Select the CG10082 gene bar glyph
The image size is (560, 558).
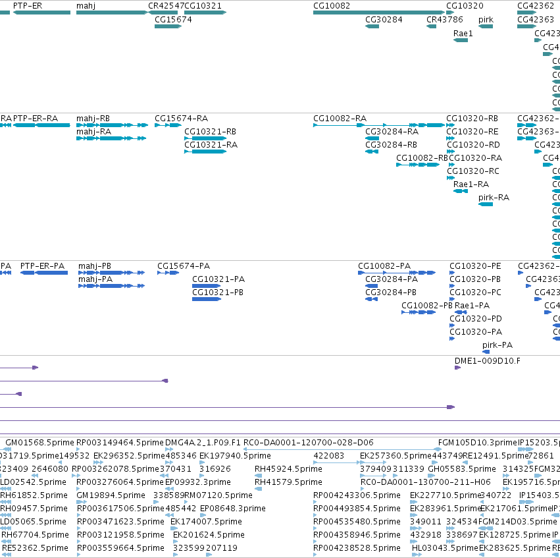point(379,13)
